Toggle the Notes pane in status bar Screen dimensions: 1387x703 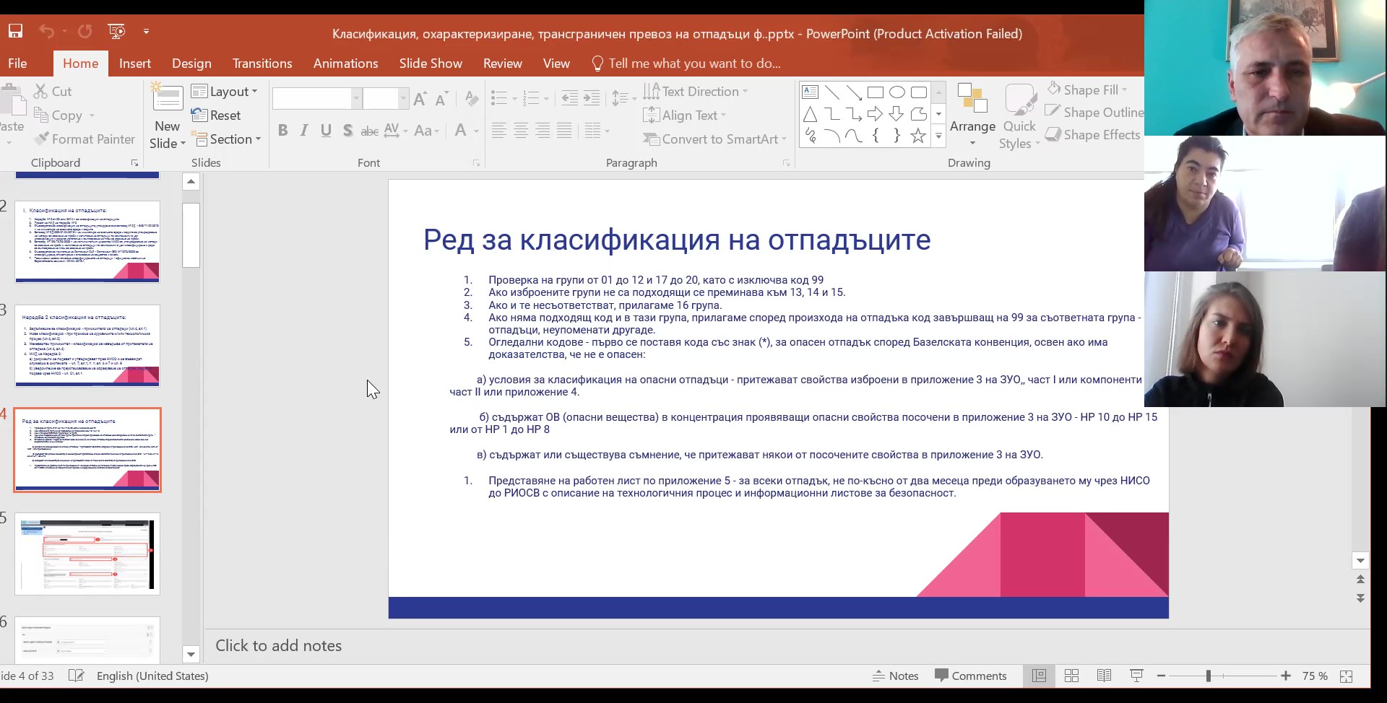[x=895, y=676]
